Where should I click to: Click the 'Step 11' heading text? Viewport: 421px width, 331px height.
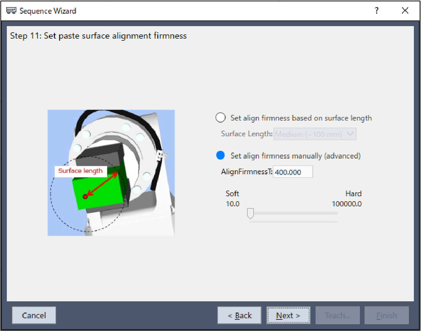(98, 36)
